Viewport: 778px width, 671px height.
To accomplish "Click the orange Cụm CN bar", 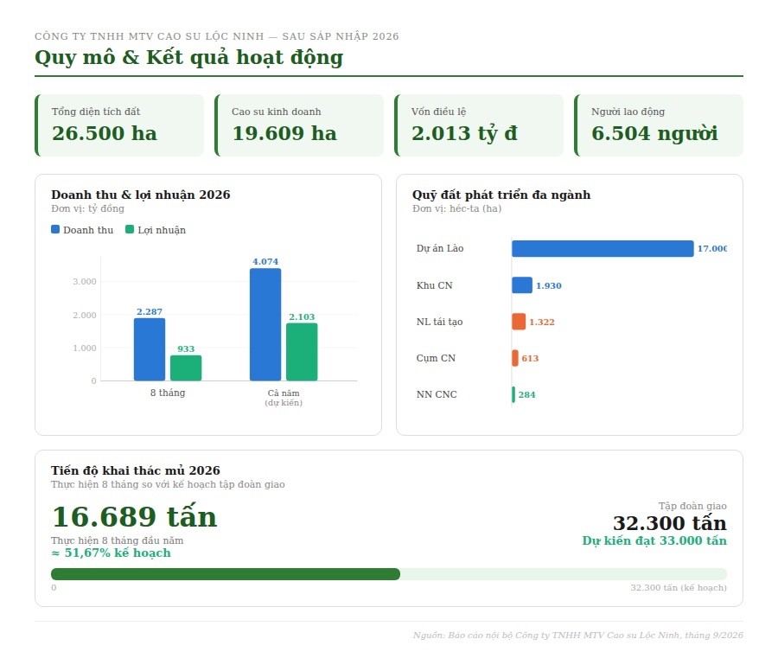I will [x=515, y=358].
